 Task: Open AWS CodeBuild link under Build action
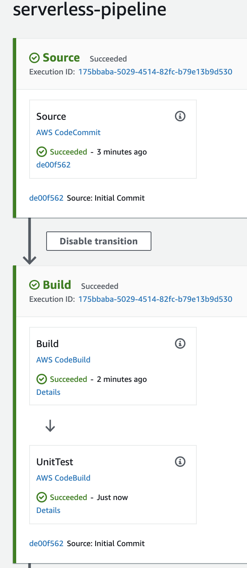(x=64, y=360)
